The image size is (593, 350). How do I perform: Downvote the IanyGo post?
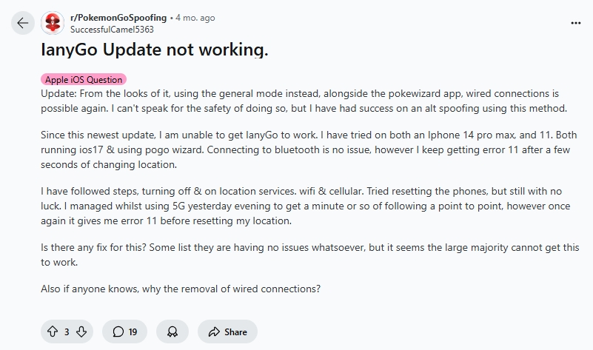click(x=81, y=332)
